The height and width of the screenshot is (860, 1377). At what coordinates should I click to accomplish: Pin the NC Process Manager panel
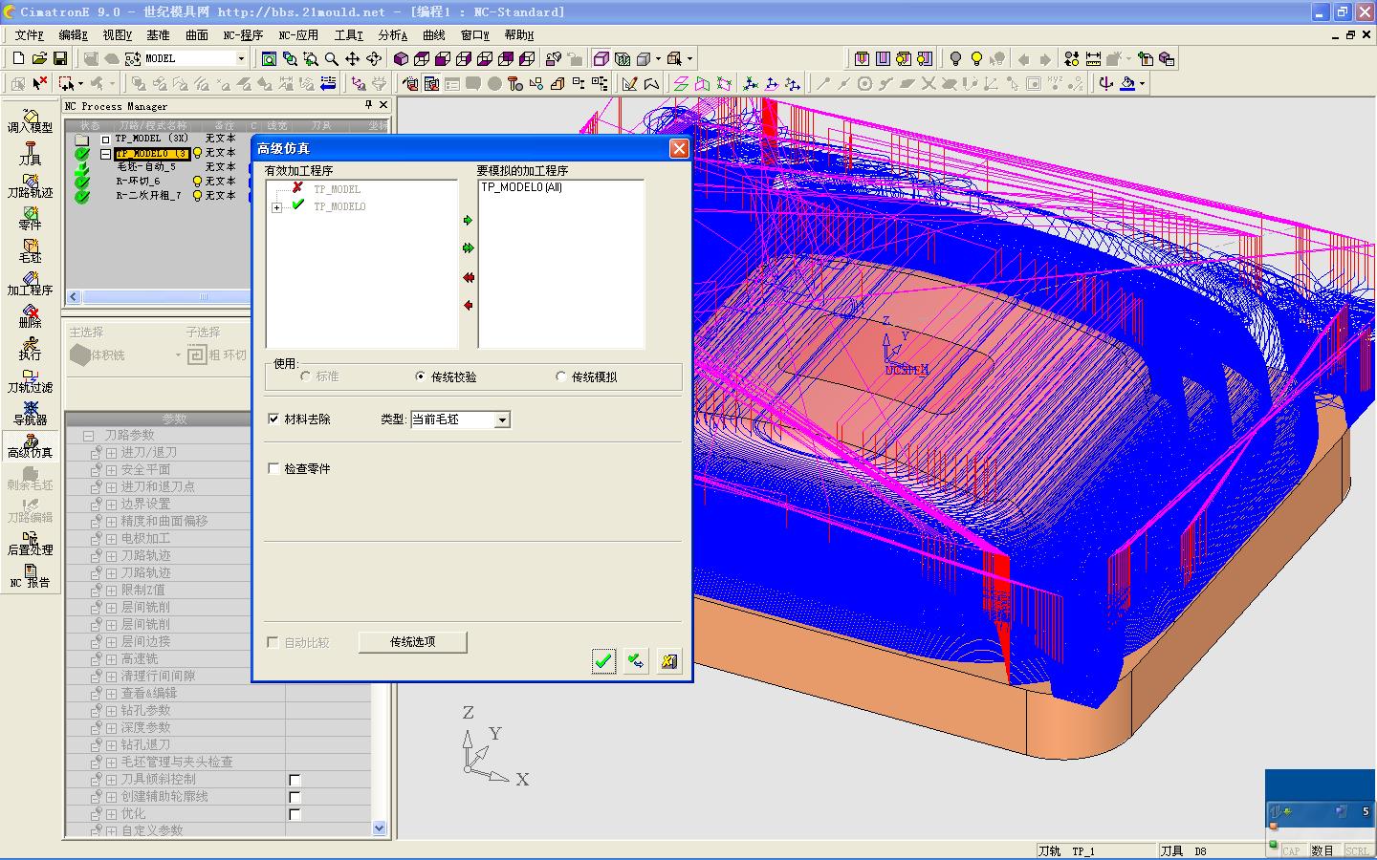368,105
